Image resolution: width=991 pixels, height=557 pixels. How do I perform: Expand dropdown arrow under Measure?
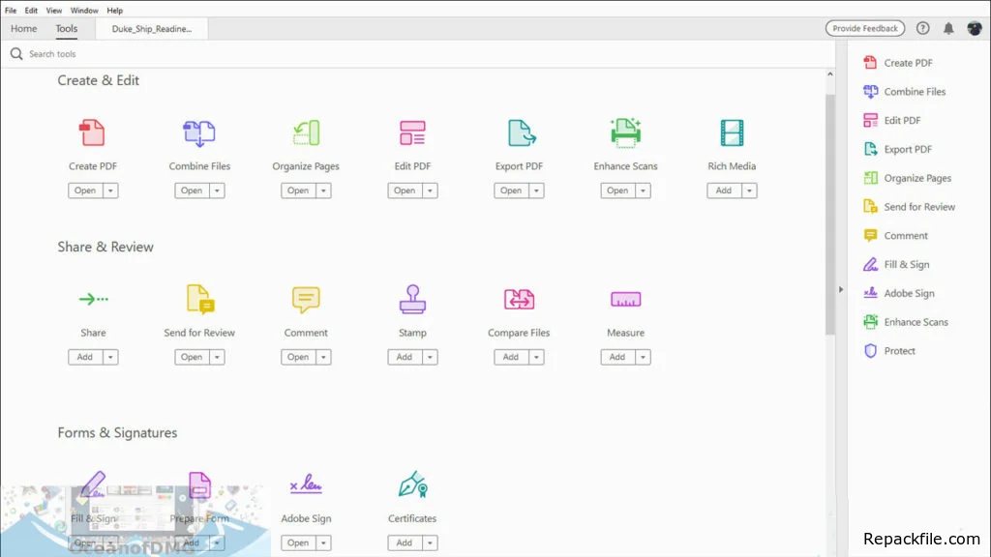[643, 358]
